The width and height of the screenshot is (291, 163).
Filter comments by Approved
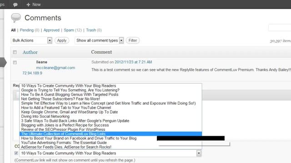coord(51,30)
